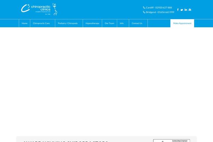Select the Hypnotherapy menu item
213x142 pixels.
pyautogui.click(x=92, y=23)
